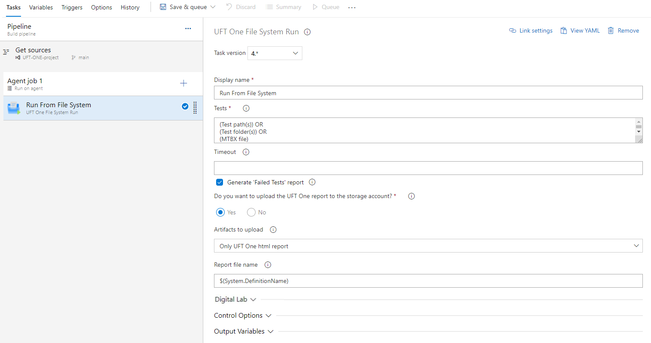Click the Timeout input field

(428, 168)
